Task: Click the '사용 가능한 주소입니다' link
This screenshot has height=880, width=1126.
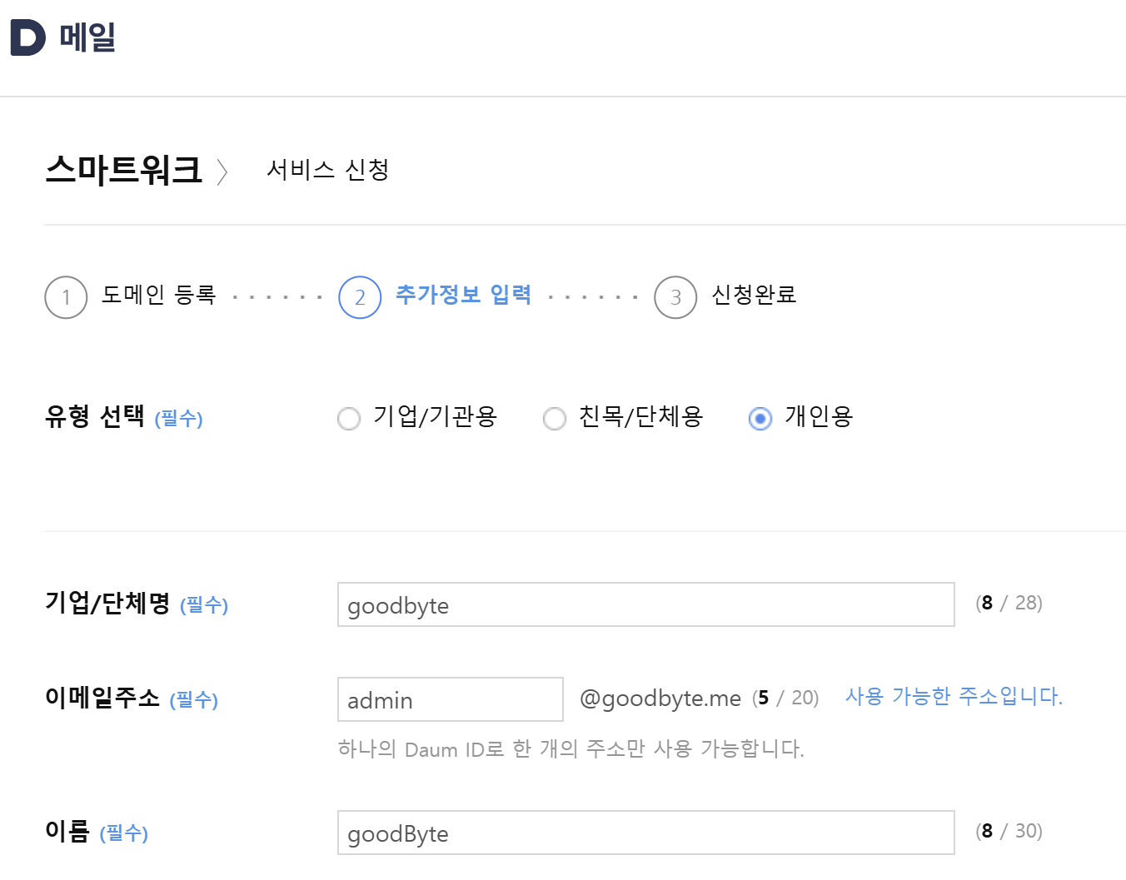Action: pos(953,697)
